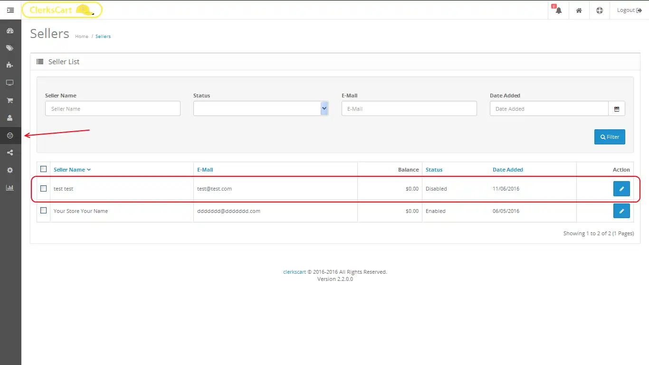Image resolution: width=649 pixels, height=365 pixels.
Task: Go to Home breadcrumb
Action: pyautogui.click(x=82, y=37)
